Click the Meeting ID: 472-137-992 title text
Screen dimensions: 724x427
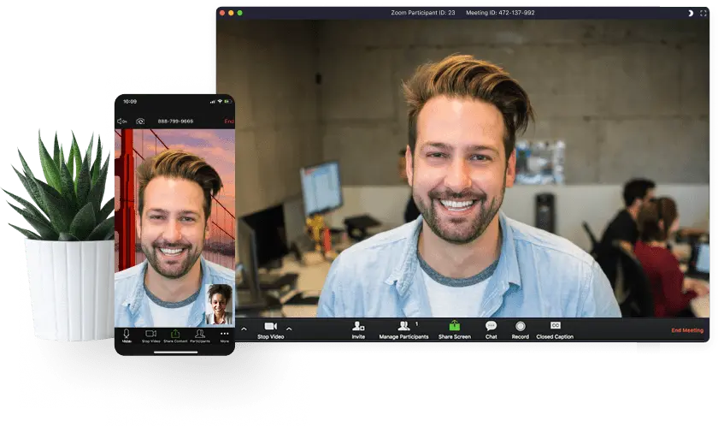[500, 13]
